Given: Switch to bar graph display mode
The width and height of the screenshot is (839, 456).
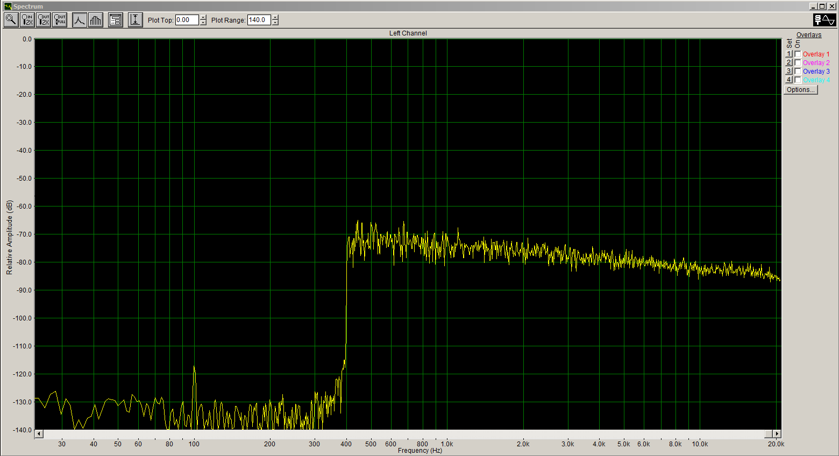Looking at the screenshot, I should coord(95,20).
